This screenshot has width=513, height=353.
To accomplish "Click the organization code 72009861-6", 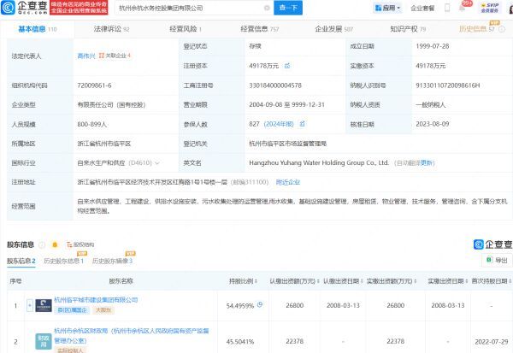I will pos(94,85).
